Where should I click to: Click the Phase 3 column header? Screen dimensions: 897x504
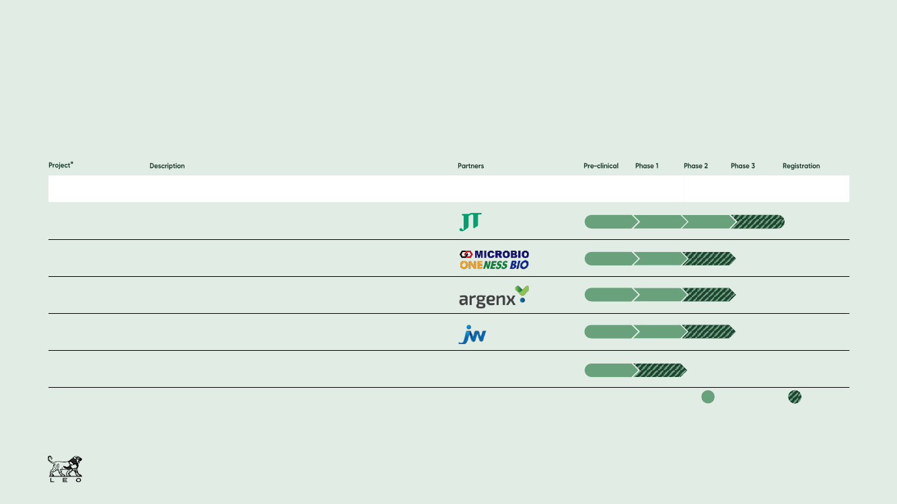tap(743, 166)
